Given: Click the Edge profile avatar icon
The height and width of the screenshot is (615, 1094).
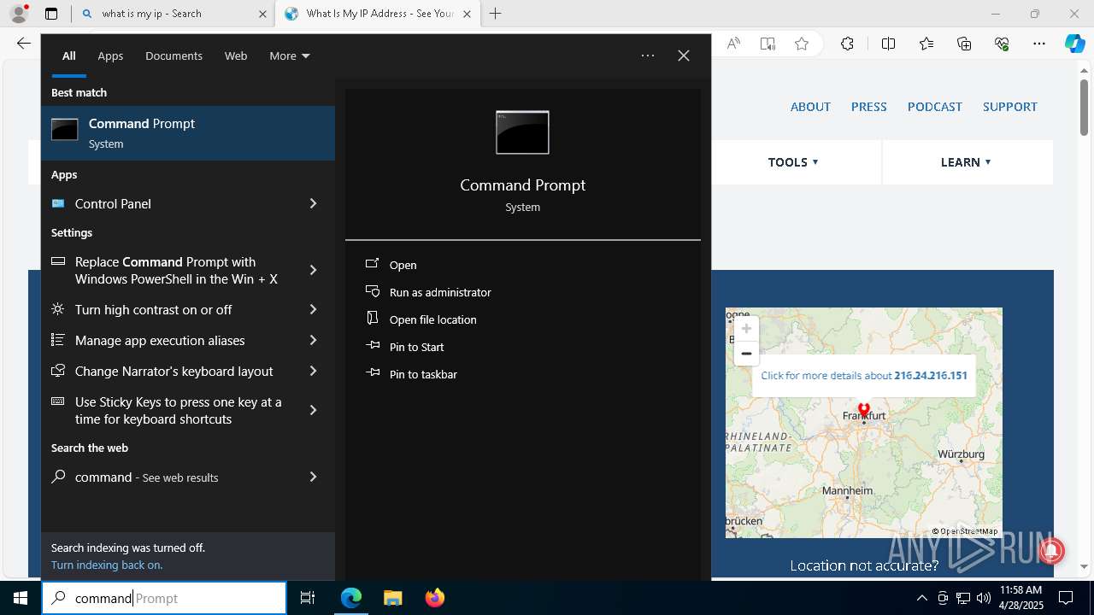Looking at the screenshot, I should [x=18, y=14].
